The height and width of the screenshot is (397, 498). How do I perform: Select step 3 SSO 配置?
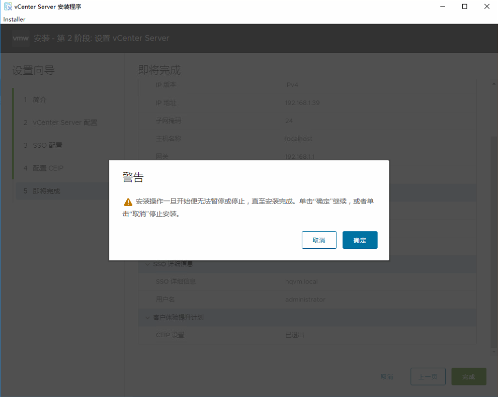(62, 145)
